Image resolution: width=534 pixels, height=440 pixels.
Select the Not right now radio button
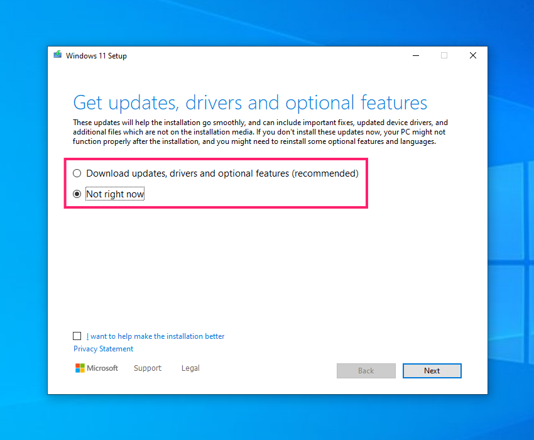77,194
